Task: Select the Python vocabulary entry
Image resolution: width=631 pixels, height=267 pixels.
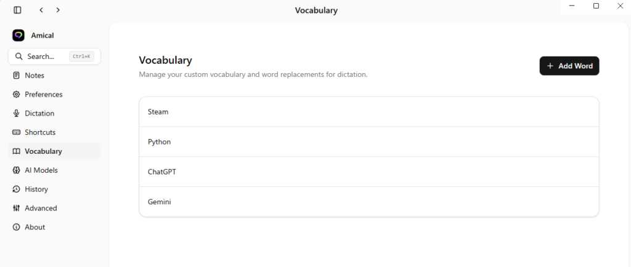Action: coord(368,142)
